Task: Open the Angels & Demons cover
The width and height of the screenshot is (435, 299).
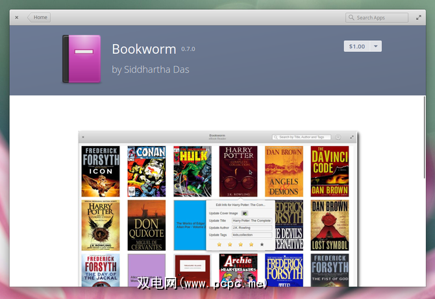Action: click(x=284, y=171)
